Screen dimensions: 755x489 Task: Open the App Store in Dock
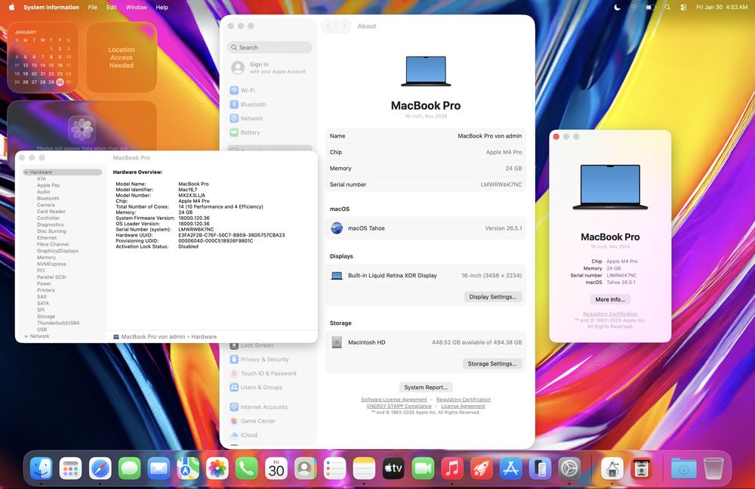[x=511, y=469]
